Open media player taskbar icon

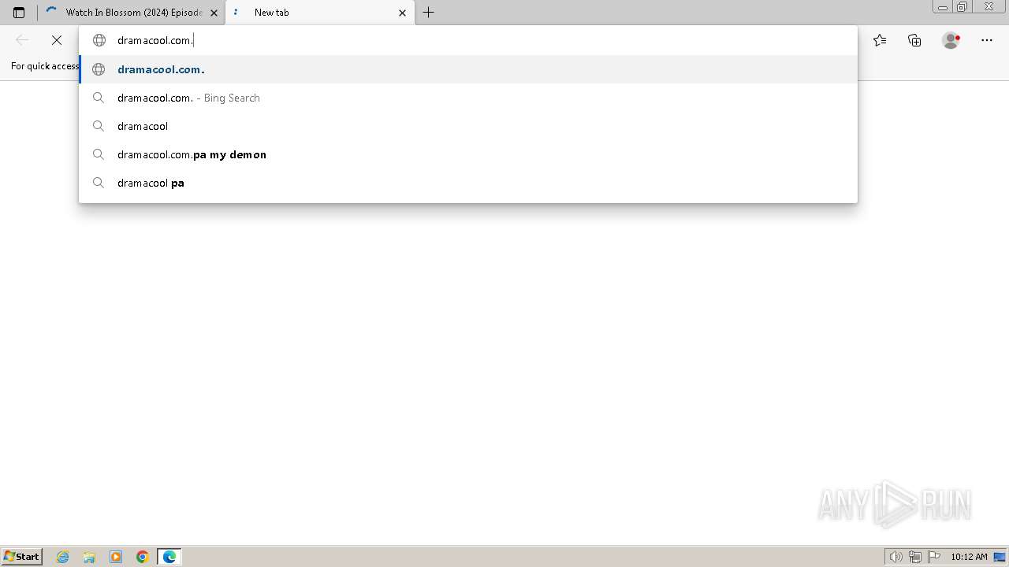pos(116,557)
